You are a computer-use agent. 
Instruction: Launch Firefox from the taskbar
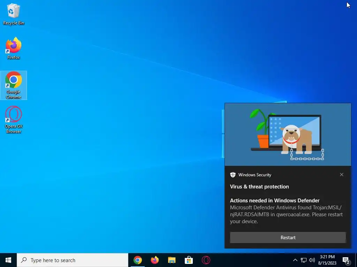[x=154, y=260]
